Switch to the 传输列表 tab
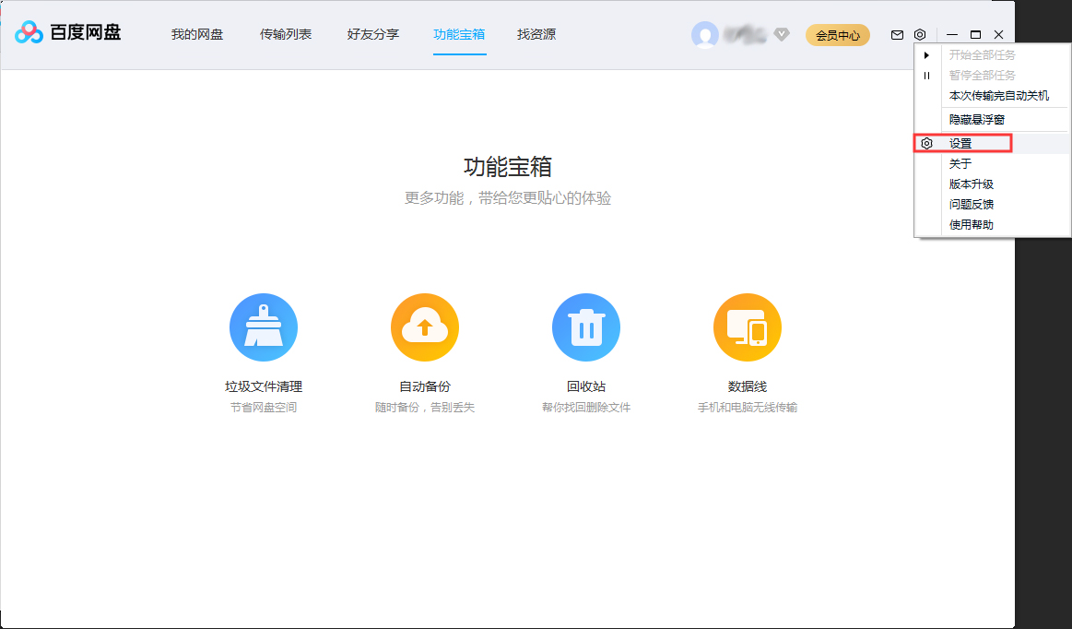The width and height of the screenshot is (1072, 629). [287, 34]
